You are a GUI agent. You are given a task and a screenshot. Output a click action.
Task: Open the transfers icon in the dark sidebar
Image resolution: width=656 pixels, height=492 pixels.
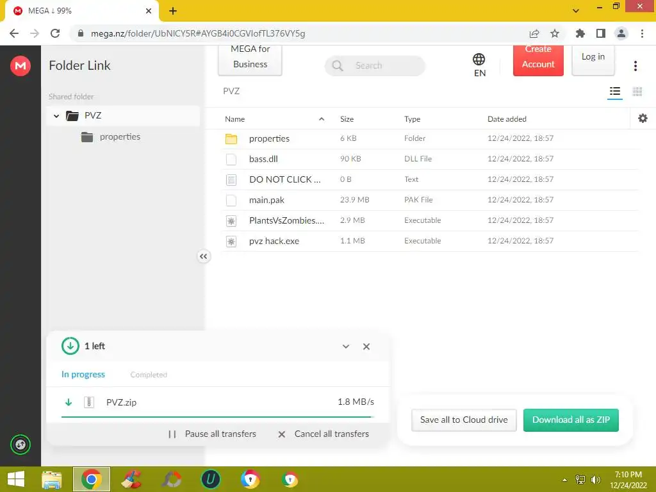click(x=20, y=445)
